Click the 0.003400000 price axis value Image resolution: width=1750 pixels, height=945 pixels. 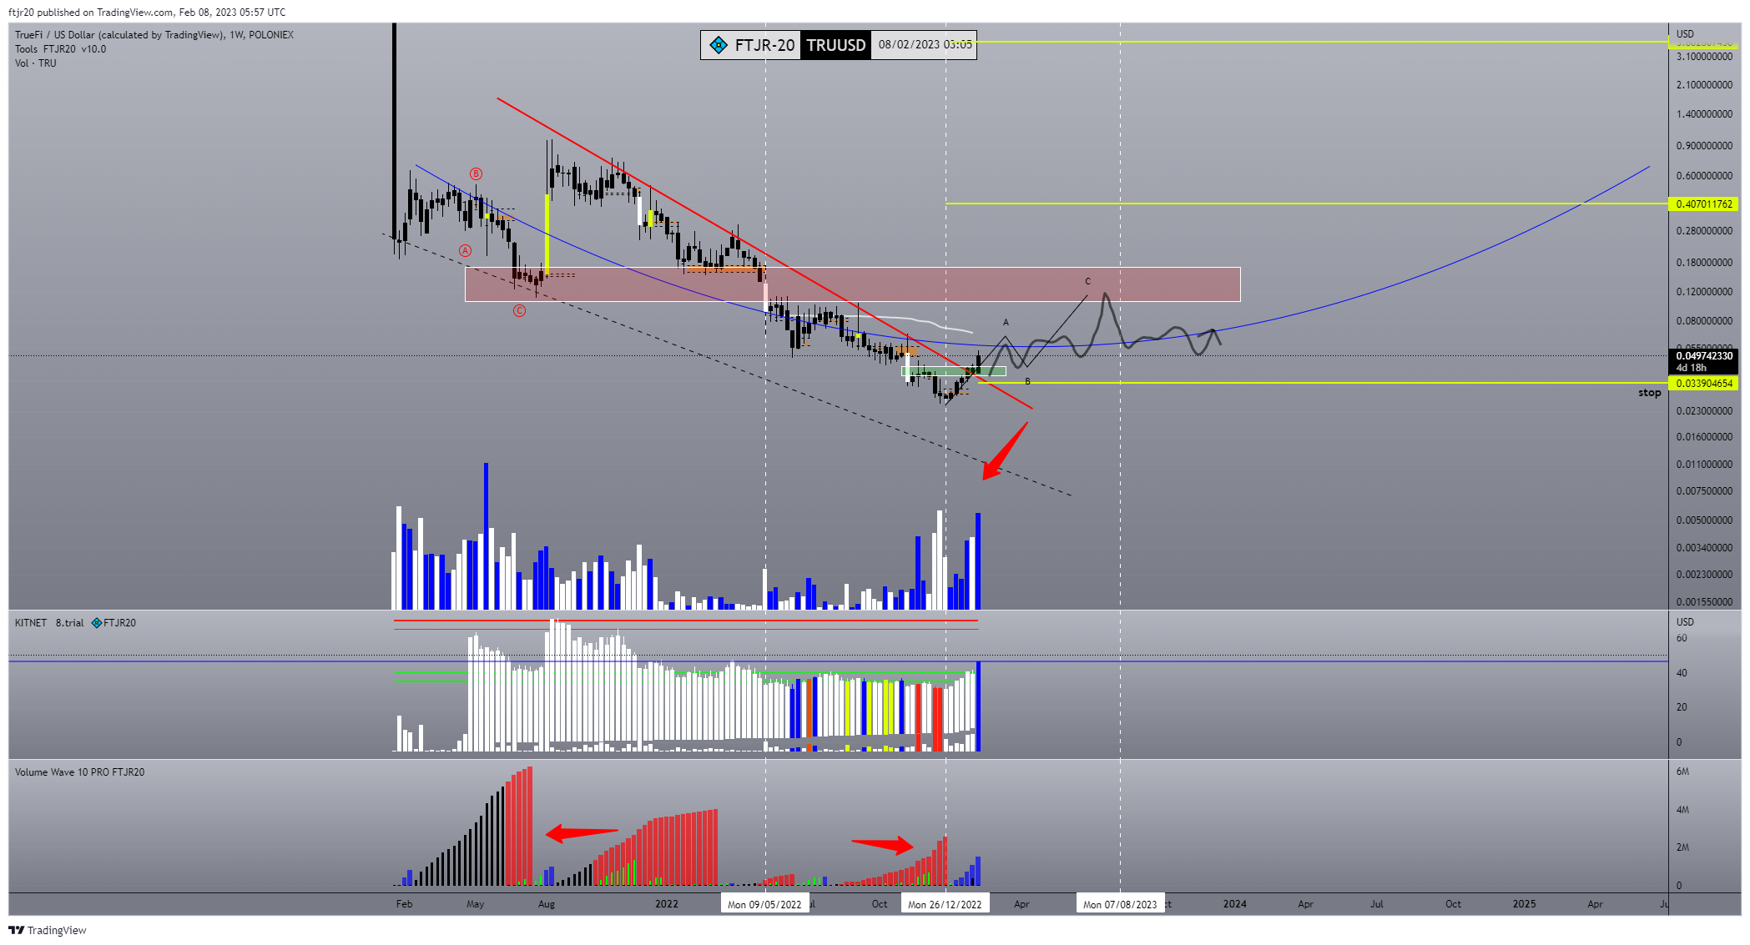coord(1704,548)
